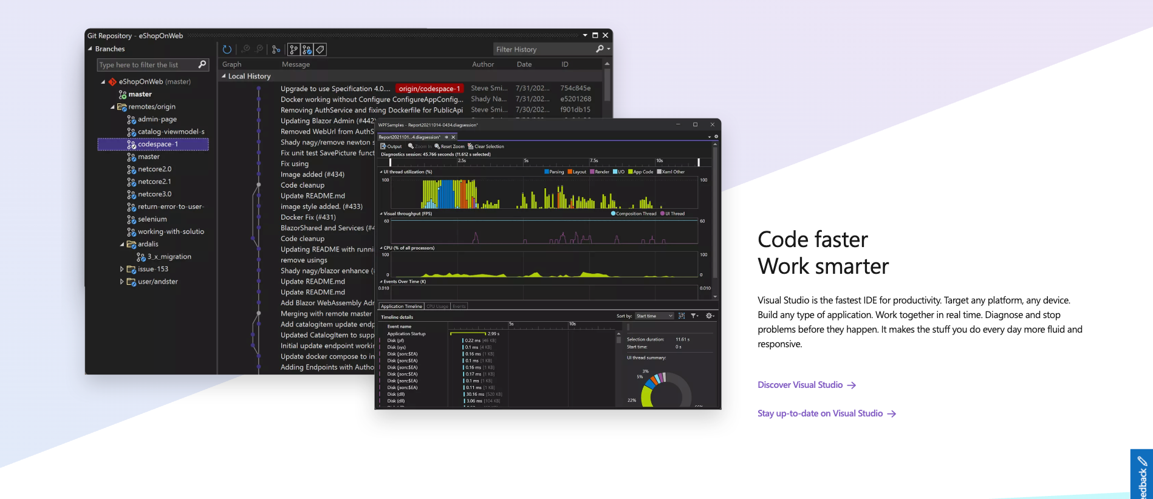Collapse the Visual throughput (FPS) graph

tap(381, 214)
